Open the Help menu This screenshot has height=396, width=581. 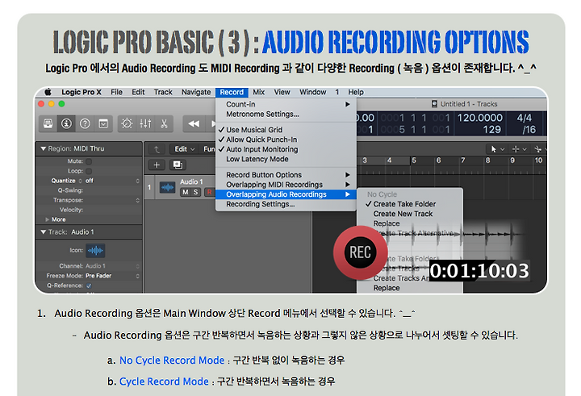click(x=356, y=92)
